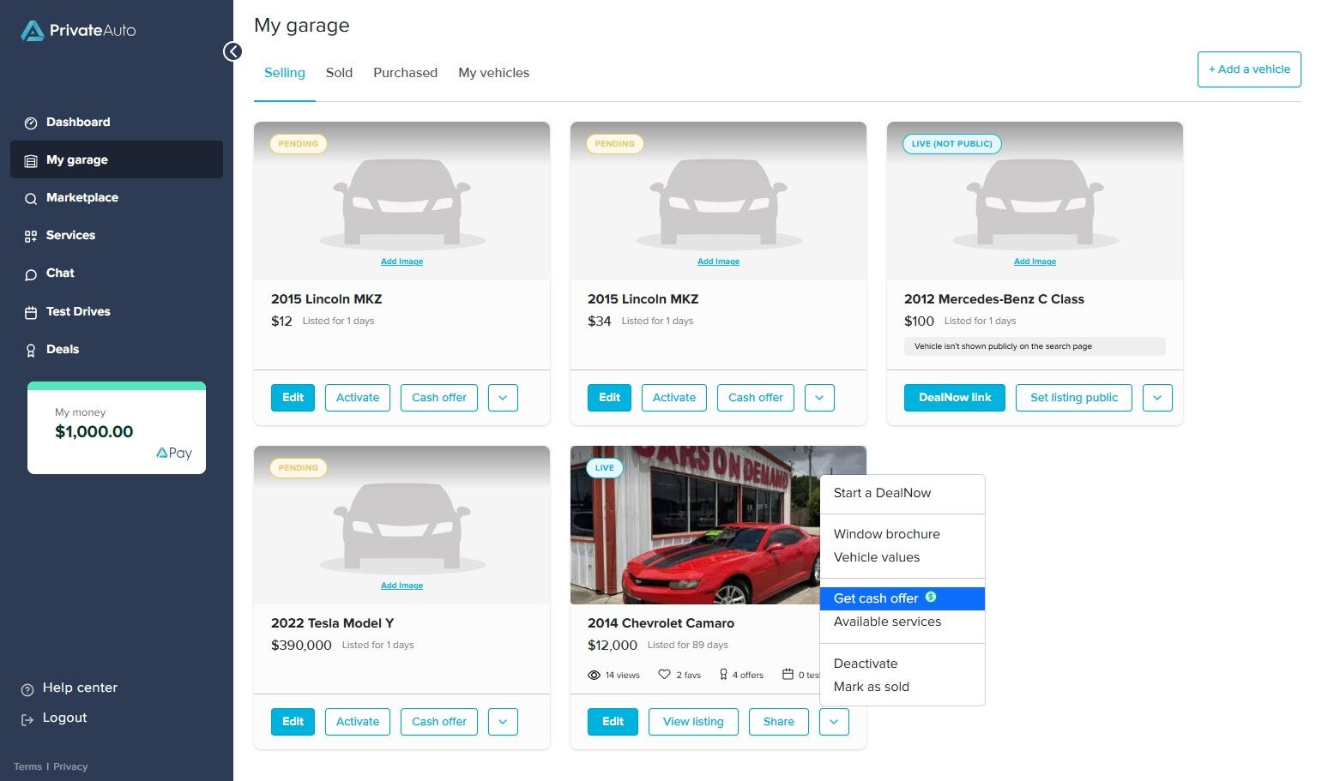Activate the Tesla Model Y listing
The image size is (1322, 781).
[x=358, y=722]
